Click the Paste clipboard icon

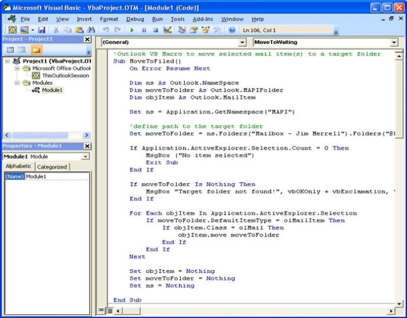coord(80,30)
